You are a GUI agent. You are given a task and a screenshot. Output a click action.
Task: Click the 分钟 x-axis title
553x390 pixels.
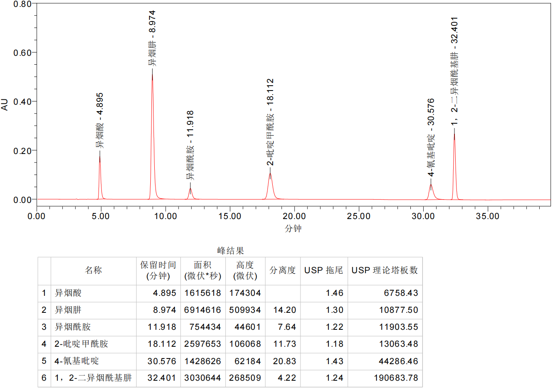pyautogui.click(x=293, y=228)
